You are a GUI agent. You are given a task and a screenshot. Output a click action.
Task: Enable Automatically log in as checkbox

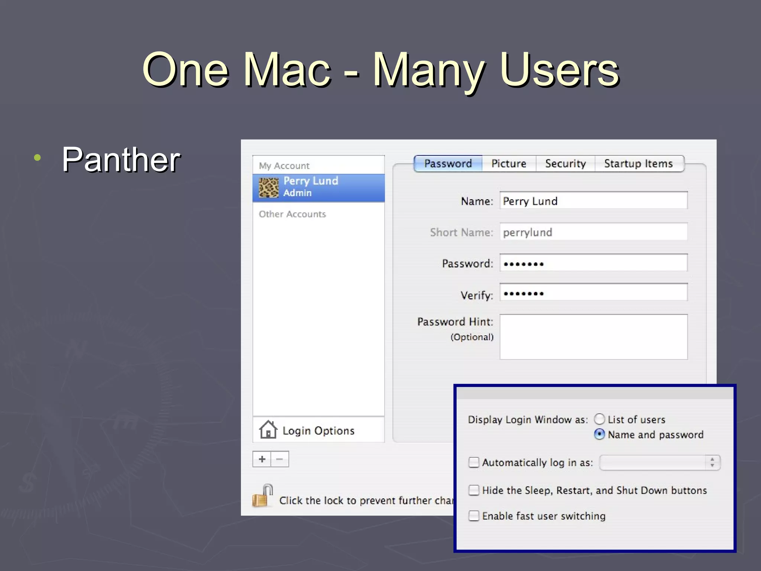click(474, 462)
